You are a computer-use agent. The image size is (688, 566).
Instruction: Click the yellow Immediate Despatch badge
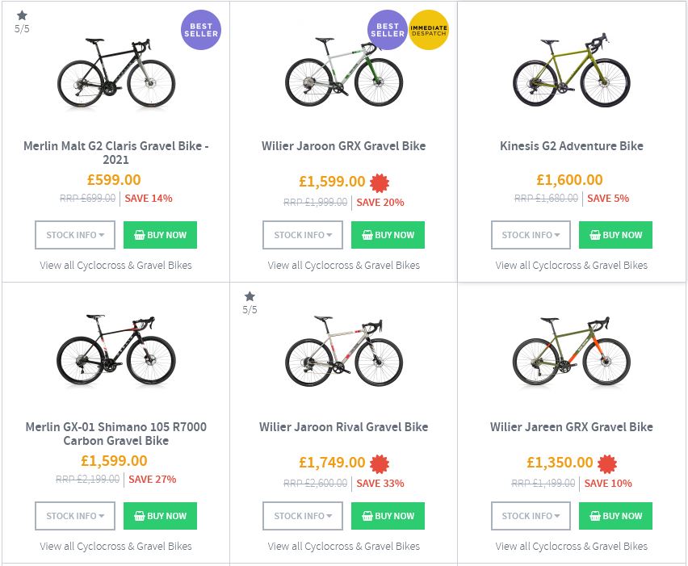[x=429, y=31]
